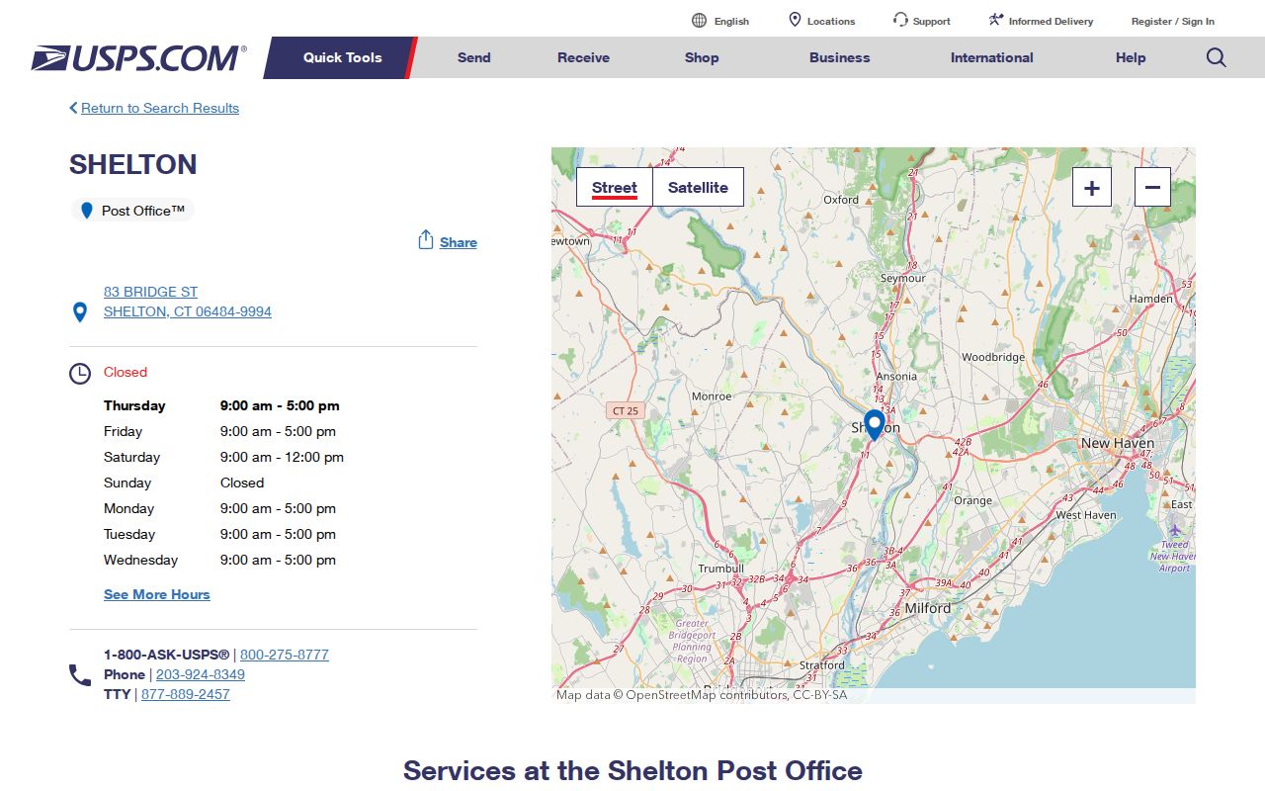Click the back chevron before Return link

(x=73, y=108)
